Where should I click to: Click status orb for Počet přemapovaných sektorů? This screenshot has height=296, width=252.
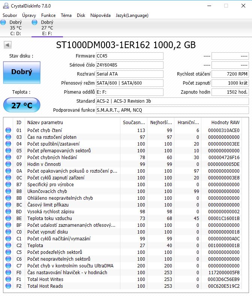[8, 151]
